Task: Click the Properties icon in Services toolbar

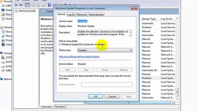Action: pyautogui.click(x=34, y=5)
